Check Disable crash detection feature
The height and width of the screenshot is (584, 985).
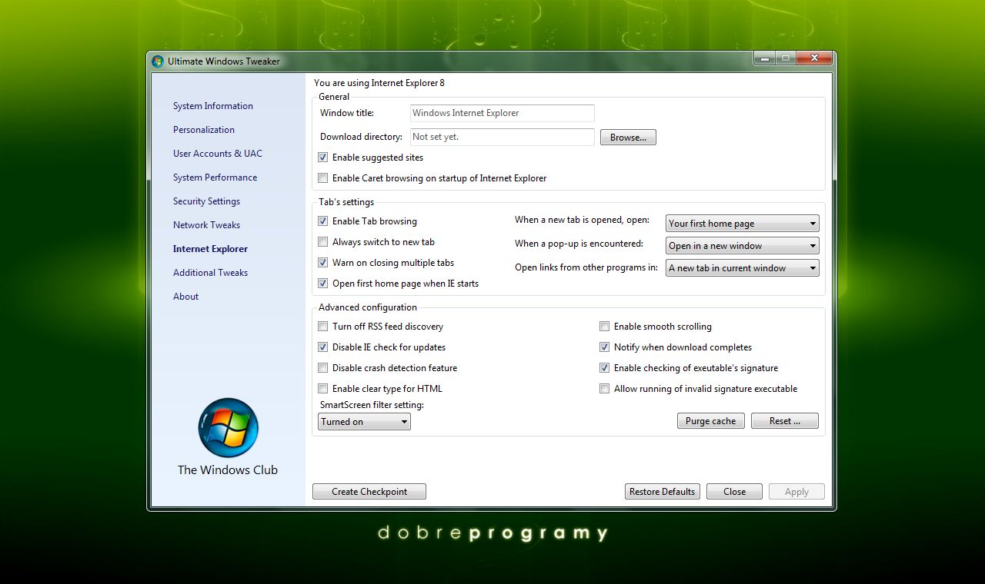323,368
